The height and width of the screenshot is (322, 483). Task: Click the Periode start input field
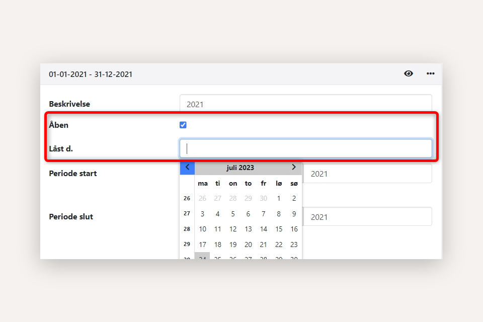[367, 174]
